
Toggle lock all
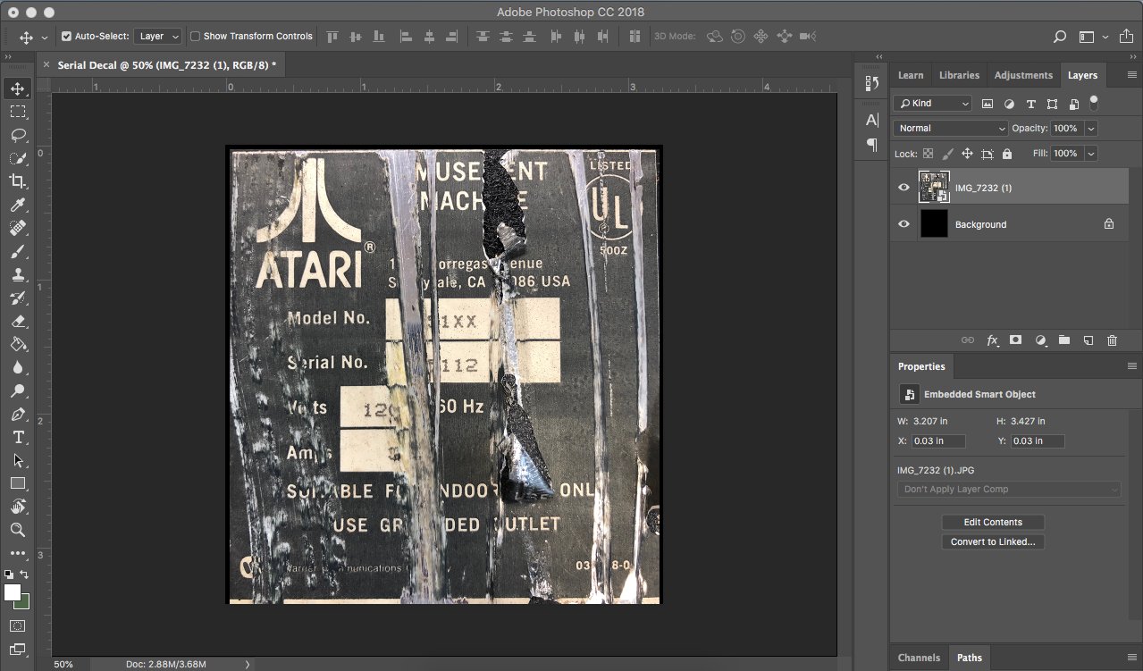coord(1007,154)
